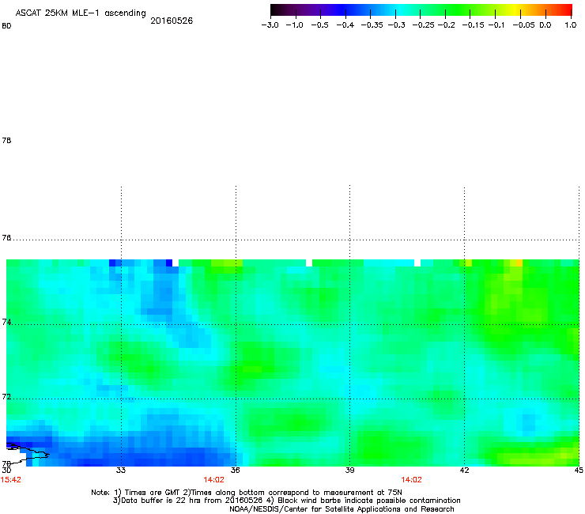This screenshot has width=585, height=514.
Task: Select the -0.5 color scale label
Action: tap(319, 25)
